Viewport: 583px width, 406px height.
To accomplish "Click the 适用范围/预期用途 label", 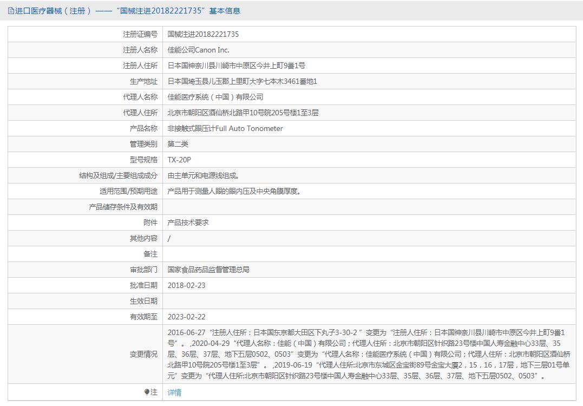I will pos(129,191).
